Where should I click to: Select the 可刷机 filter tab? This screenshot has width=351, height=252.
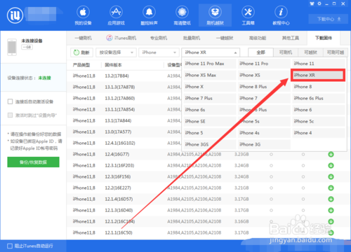286,52
